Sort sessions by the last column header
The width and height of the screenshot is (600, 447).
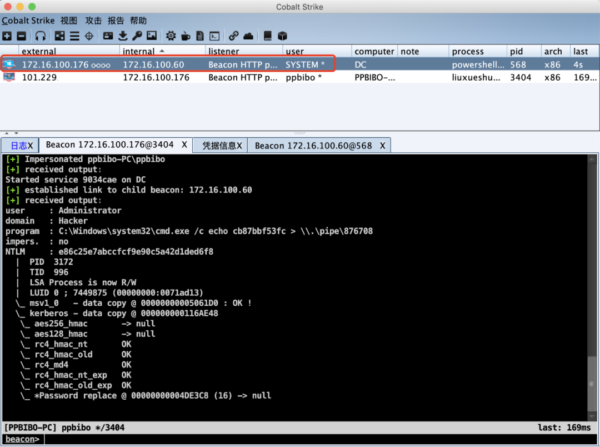pos(584,51)
